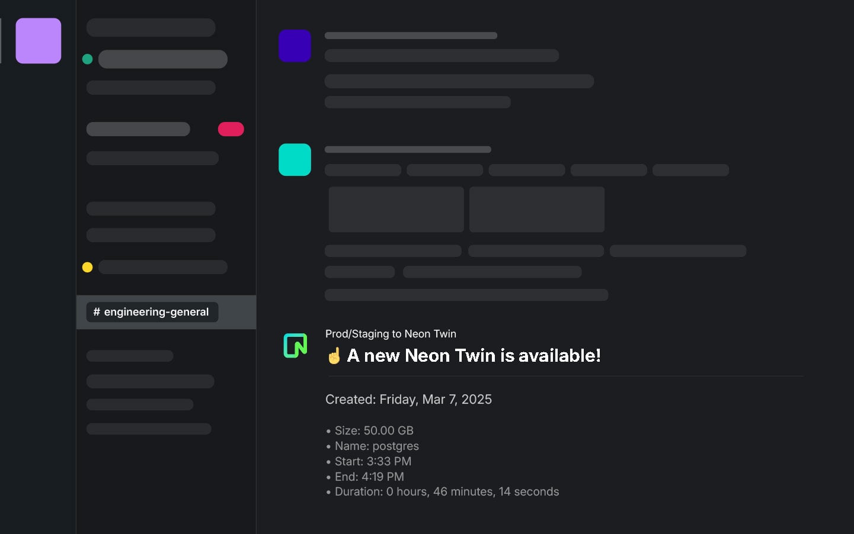Click the active workspace indicator bar on far left

click(x=1, y=40)
